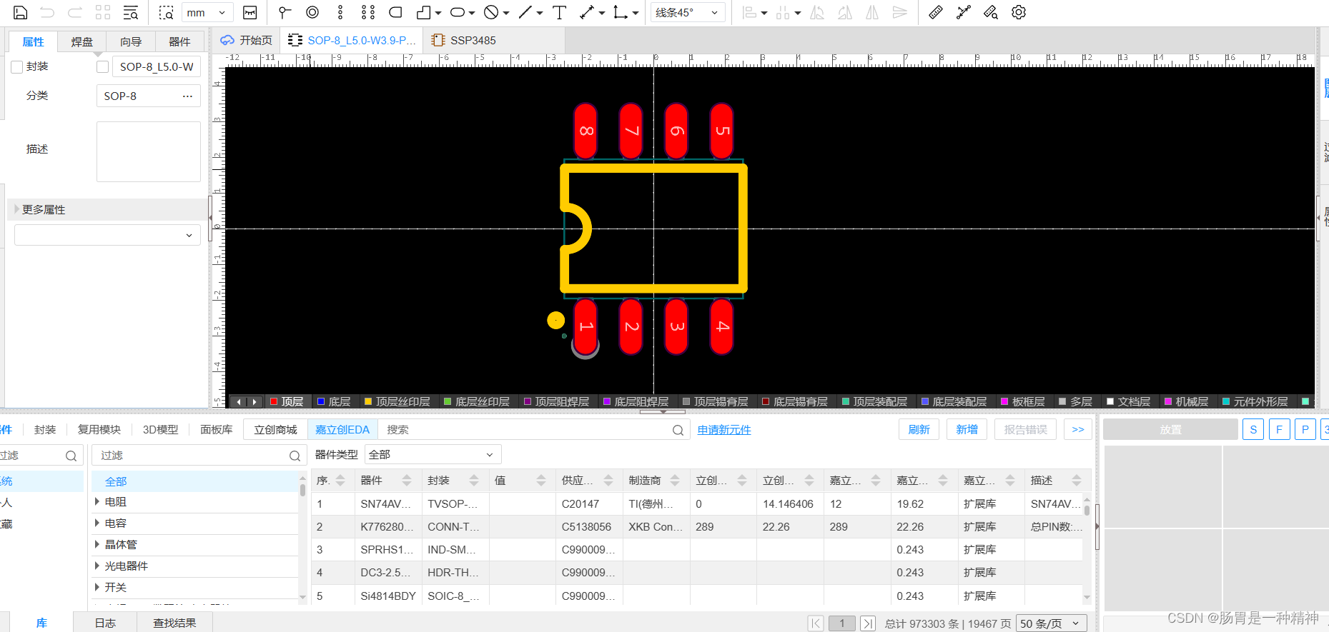The width and height of the screenshot is (1329, 632).
Task: Select the blue 底层 layer swatch
Action: click(x=321, y=401)
